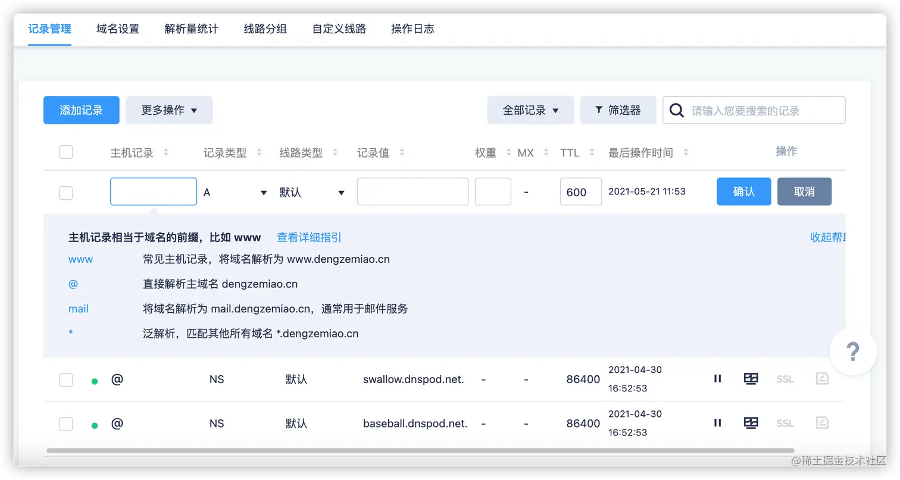900x480 pixels.
Task: Expand record type dropdown showing A
Action: tap(235, 193)
